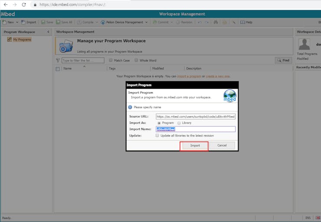Viewport: 321px width, 222px height.
Task: Click the Compile toolbar button
Action: point(85,22)
